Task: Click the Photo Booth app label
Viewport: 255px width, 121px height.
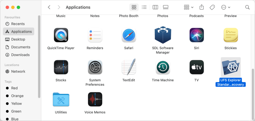Action: pos(129,16)
